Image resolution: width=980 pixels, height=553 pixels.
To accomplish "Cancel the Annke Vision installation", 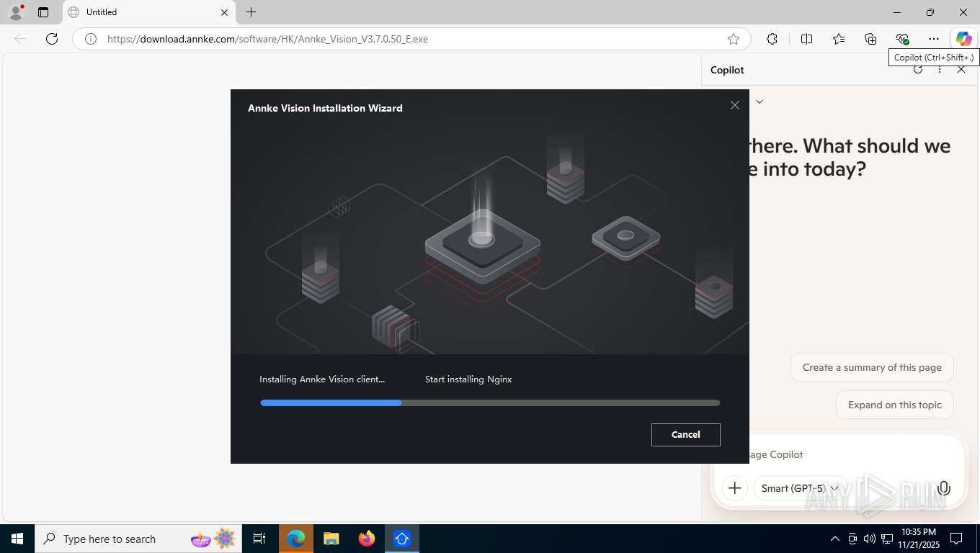I will click(685, 434).
